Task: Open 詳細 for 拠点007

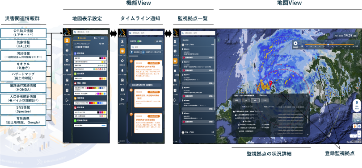Action: coord(211,122)
